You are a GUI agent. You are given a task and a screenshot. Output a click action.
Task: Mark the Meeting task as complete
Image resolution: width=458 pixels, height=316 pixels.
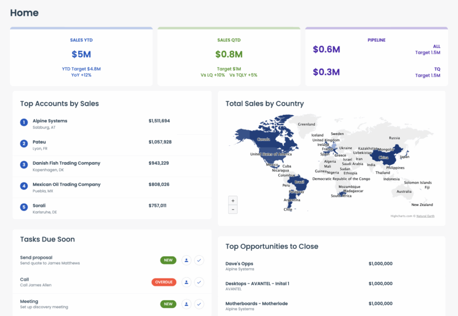click(199, 304)
